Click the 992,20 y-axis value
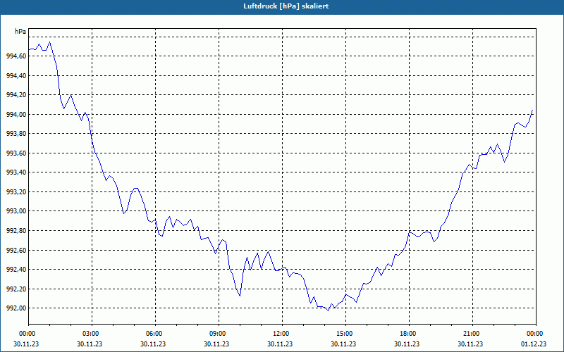Image resolution: width=564 pixels, height=352 pixels. coord(16,289)
